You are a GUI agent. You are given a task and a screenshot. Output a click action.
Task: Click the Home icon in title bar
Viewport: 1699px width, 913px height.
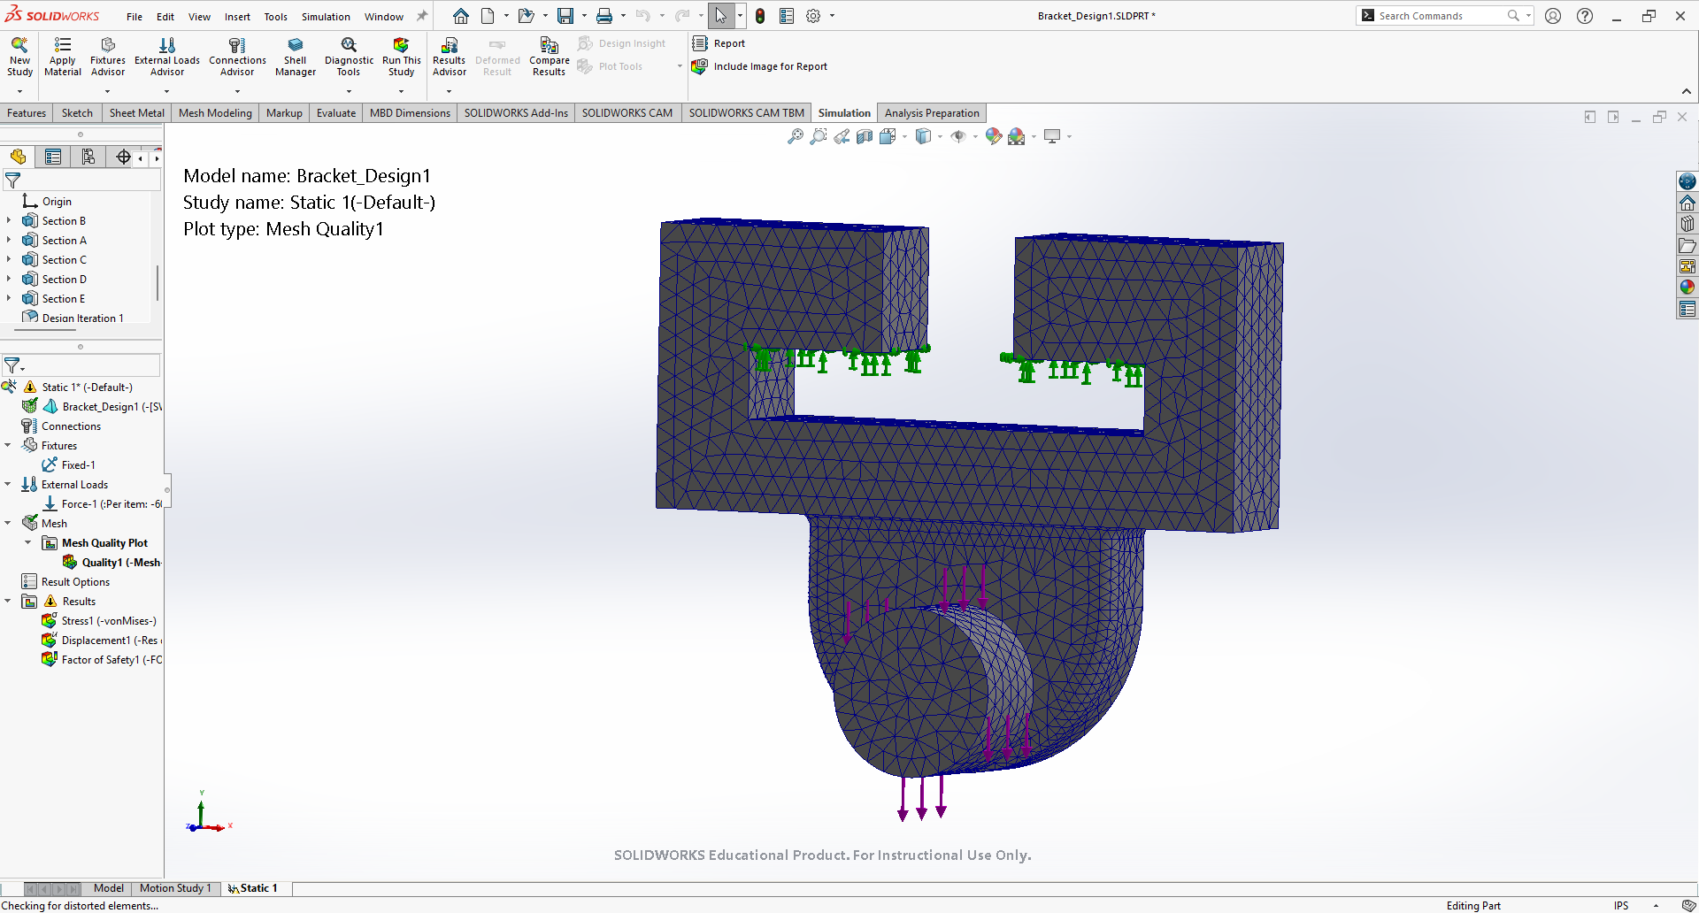tap(461, 16)
